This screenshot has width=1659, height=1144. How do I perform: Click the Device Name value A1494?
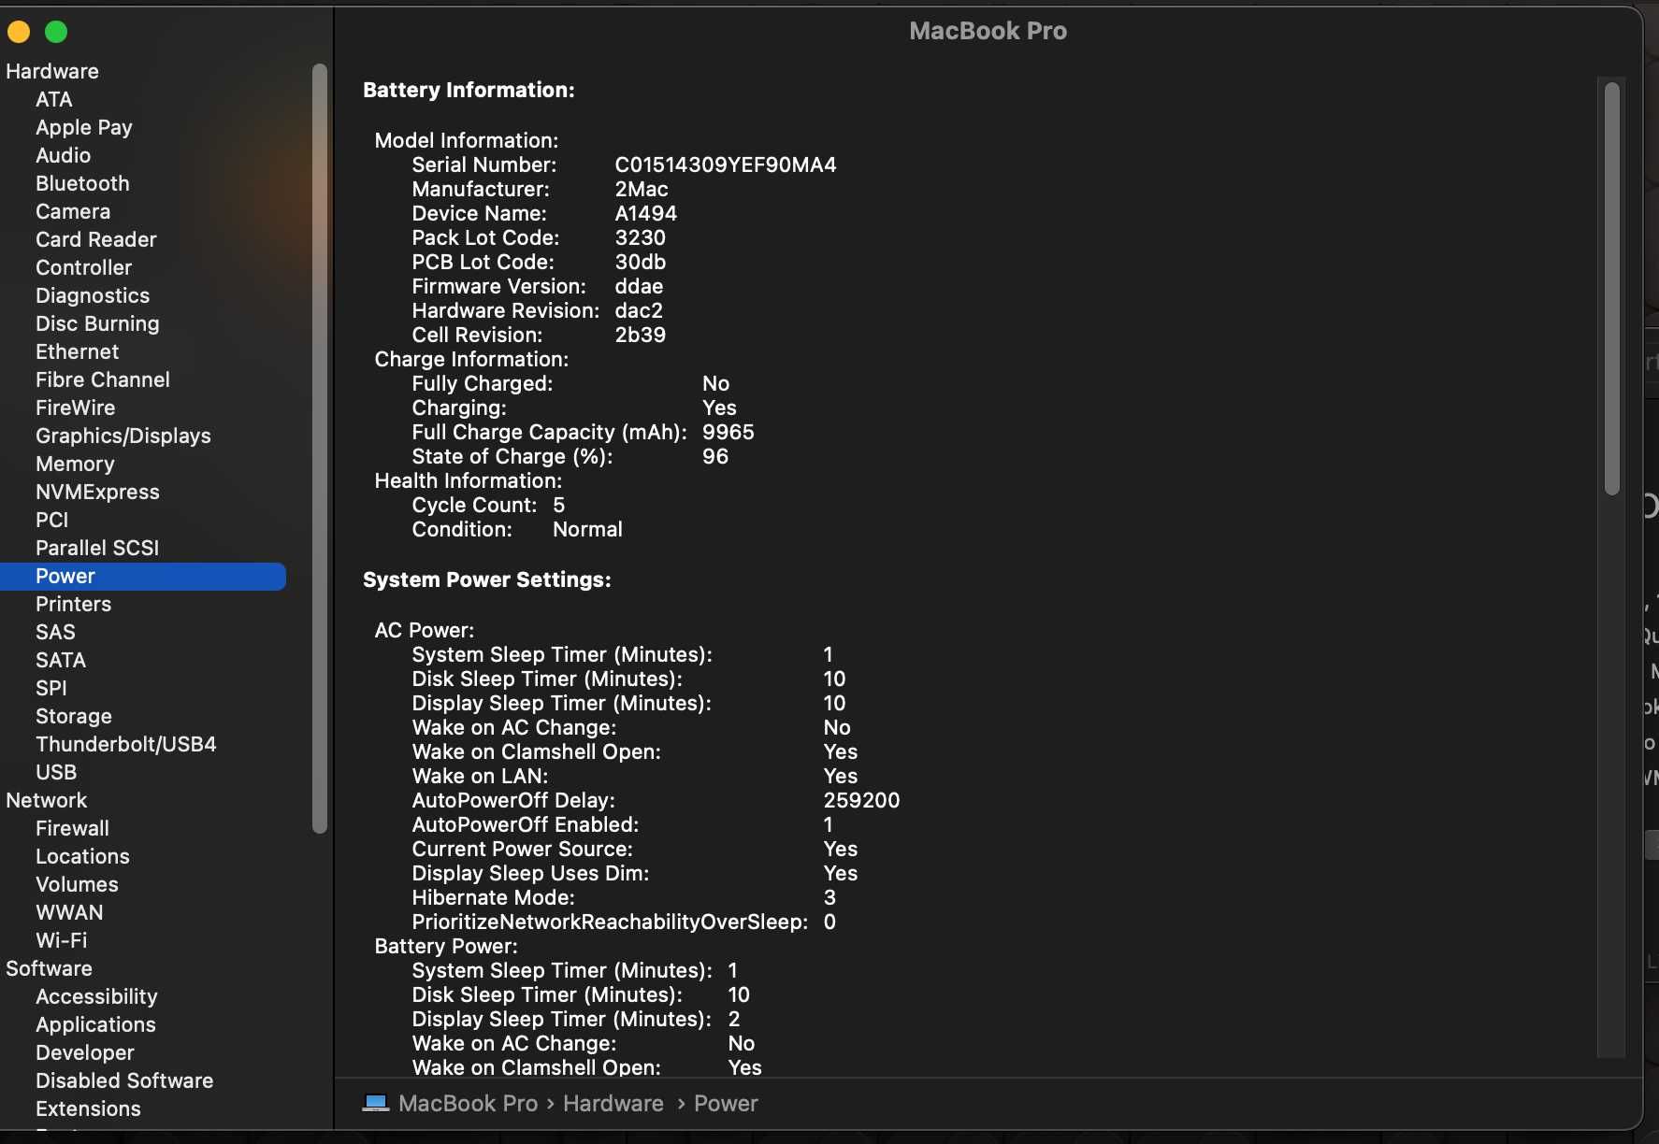click(x=646, y=213)
